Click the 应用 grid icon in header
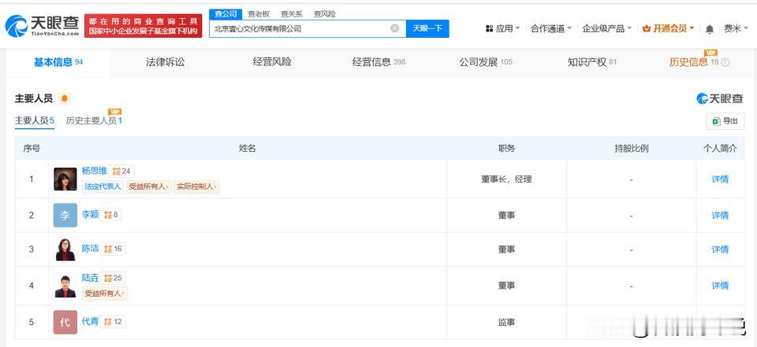 489,29
